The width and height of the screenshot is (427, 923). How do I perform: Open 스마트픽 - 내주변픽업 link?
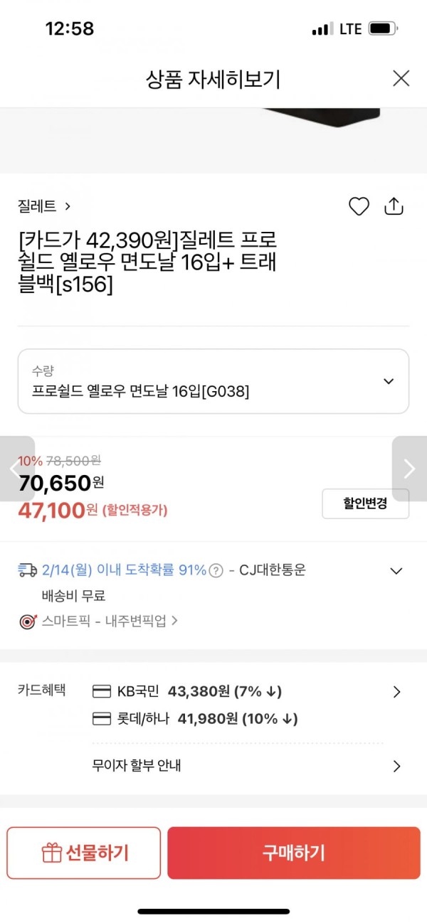[x=110, y=621]
